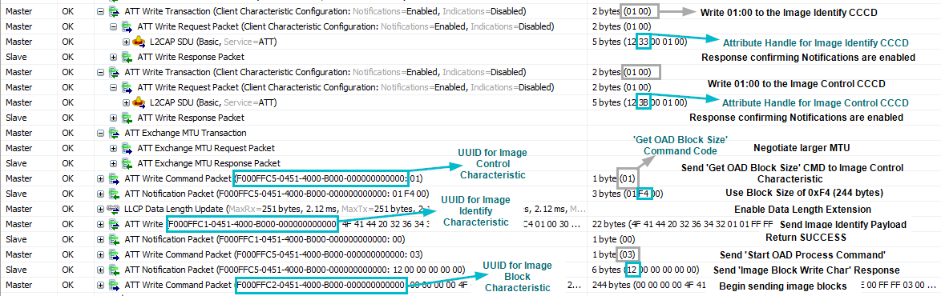Click the '3 bytes (01 F4 00)' payload cell

pyautogui.click(x=627, y=194)
